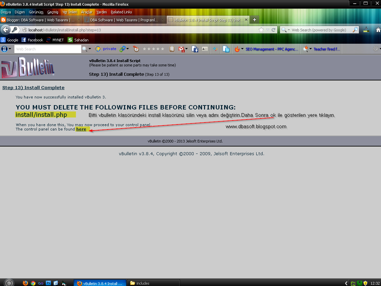This screenshot has height=286, width=381.
Task: Reload the page with the refresh icon
Action: [x=273, y=30]
